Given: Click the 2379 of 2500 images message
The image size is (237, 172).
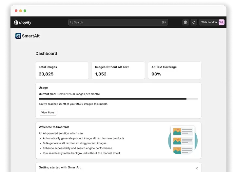Looking at the screenshot, I should [x=73, y=104].
